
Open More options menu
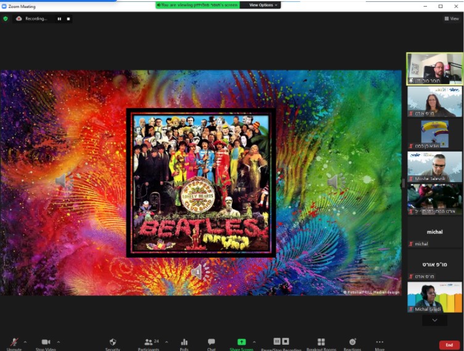click(x=379, y=344)
